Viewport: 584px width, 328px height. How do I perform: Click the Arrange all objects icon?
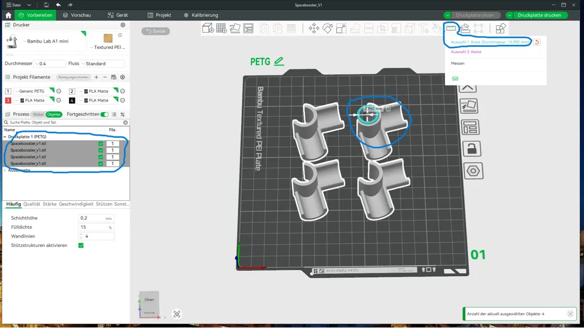[x=248, y=28]
